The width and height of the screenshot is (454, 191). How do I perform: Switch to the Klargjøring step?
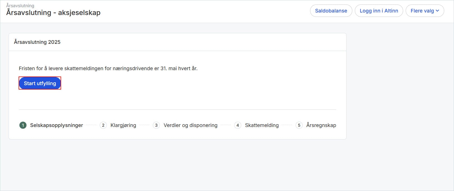click(123, 125)
